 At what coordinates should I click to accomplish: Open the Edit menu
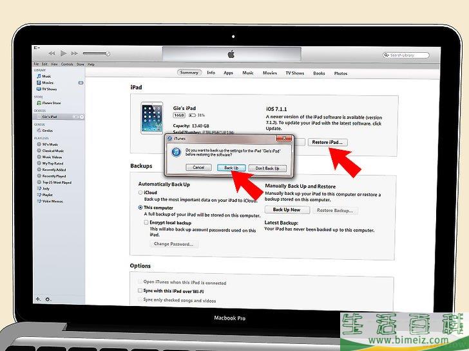coord(44,64)
